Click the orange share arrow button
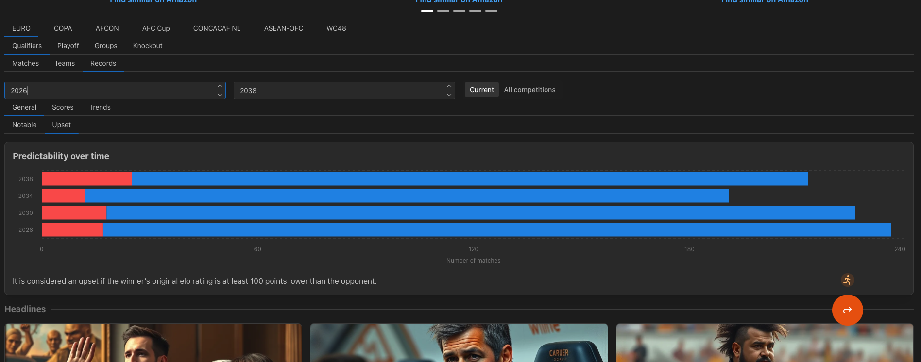The width and height of the screenshot is (921, 362). tap(847, 310)
